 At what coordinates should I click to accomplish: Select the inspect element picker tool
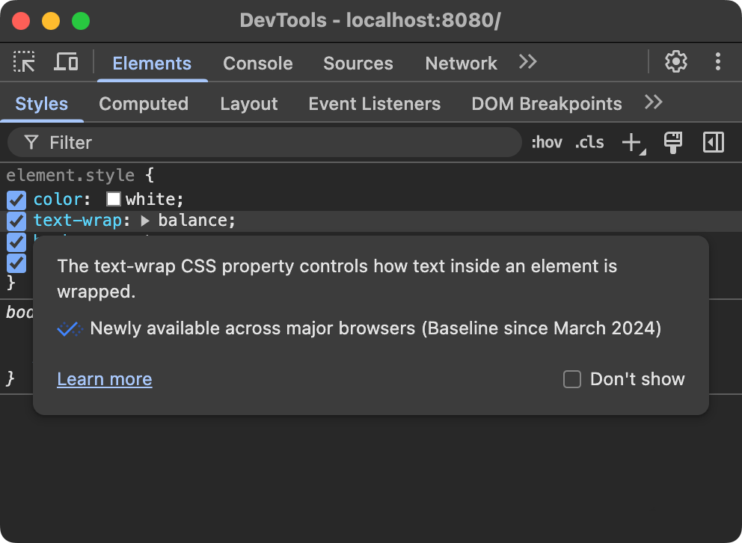[23, 63]
